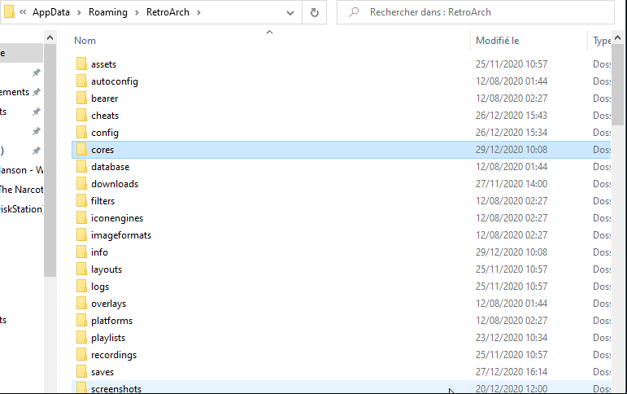Select the assets folder icon
Screen dimensions: 627x394
(81, 64)
